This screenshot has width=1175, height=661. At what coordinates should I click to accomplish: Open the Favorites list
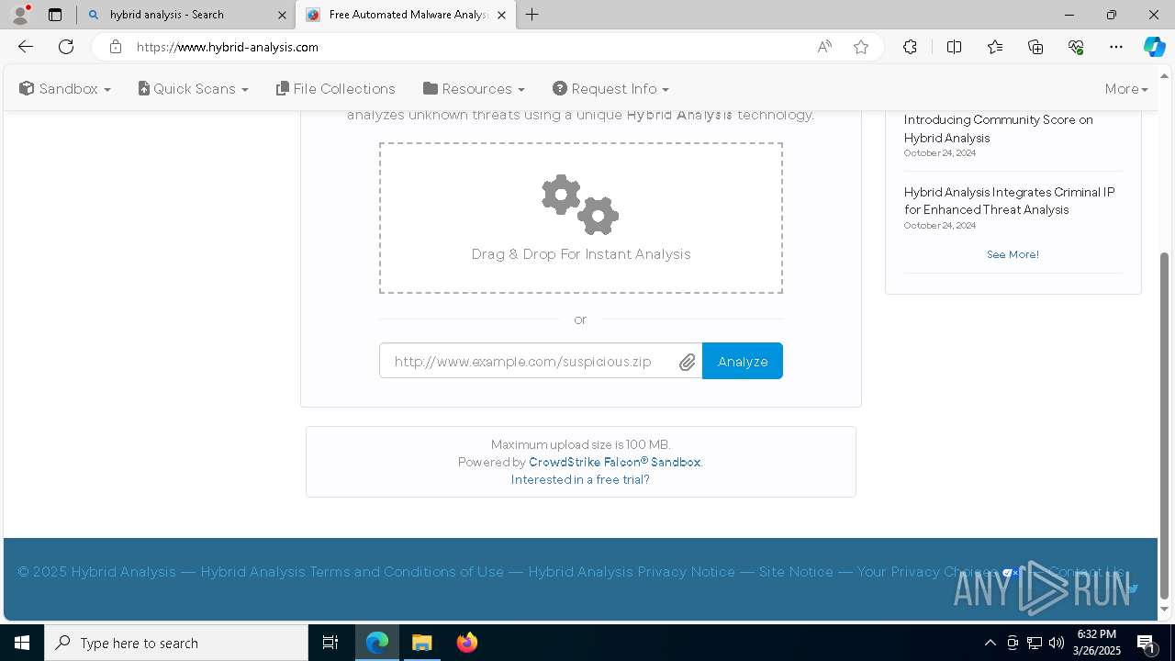pyautogui.click(x=995, y=47)
